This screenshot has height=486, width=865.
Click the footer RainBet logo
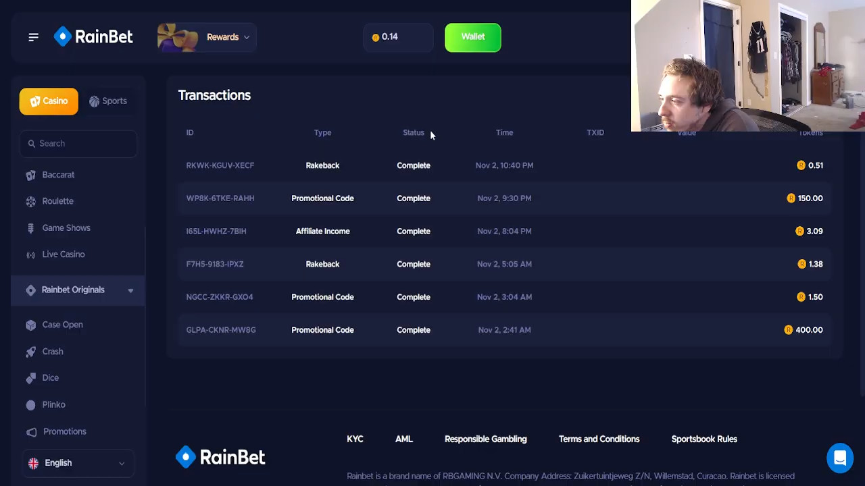coord(220,457)
